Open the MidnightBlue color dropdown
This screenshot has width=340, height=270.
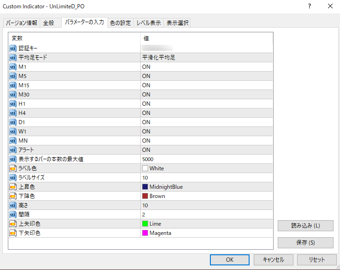pyautogui.click(x=206, y=187)
